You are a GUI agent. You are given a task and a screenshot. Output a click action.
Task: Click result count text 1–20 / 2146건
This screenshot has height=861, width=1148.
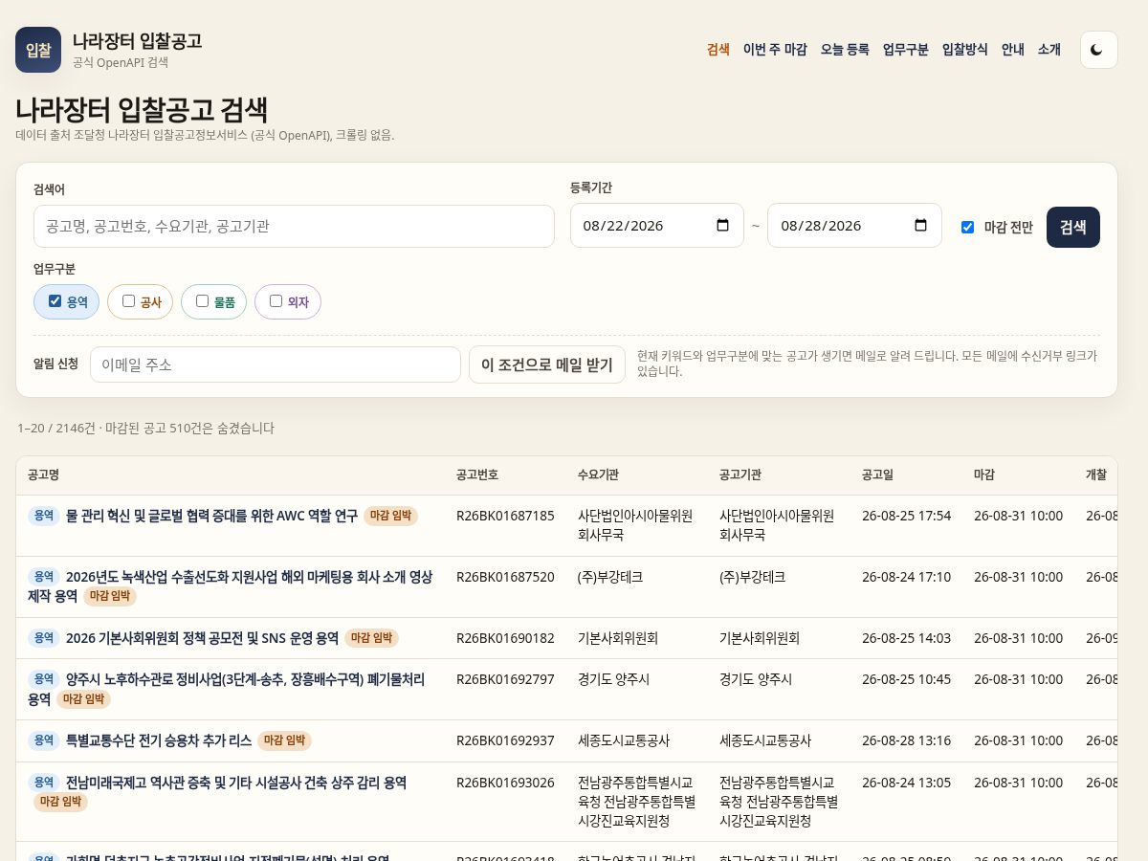56,428
